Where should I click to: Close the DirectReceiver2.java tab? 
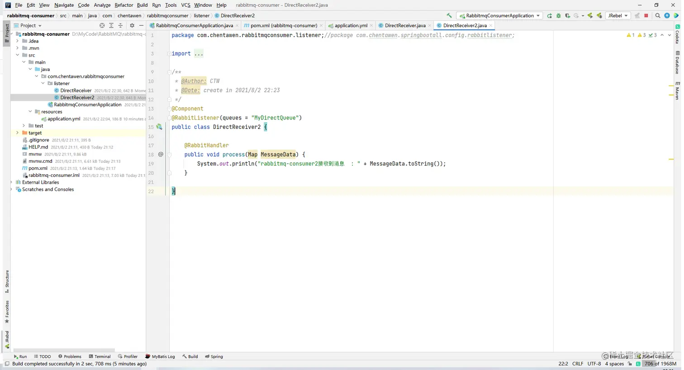[x=490, y=26]
